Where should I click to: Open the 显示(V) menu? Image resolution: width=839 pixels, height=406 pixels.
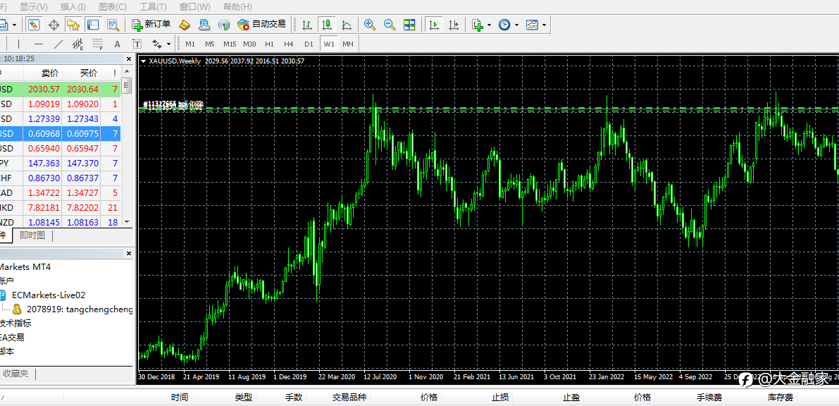tap(34, 6)
